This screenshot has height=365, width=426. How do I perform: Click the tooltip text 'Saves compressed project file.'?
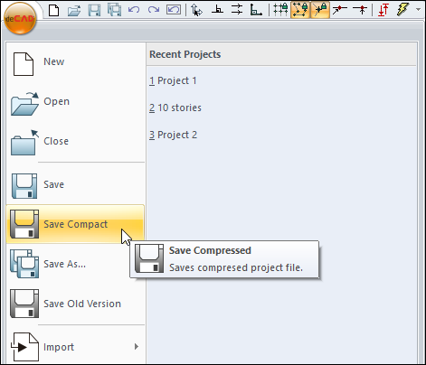236,267
